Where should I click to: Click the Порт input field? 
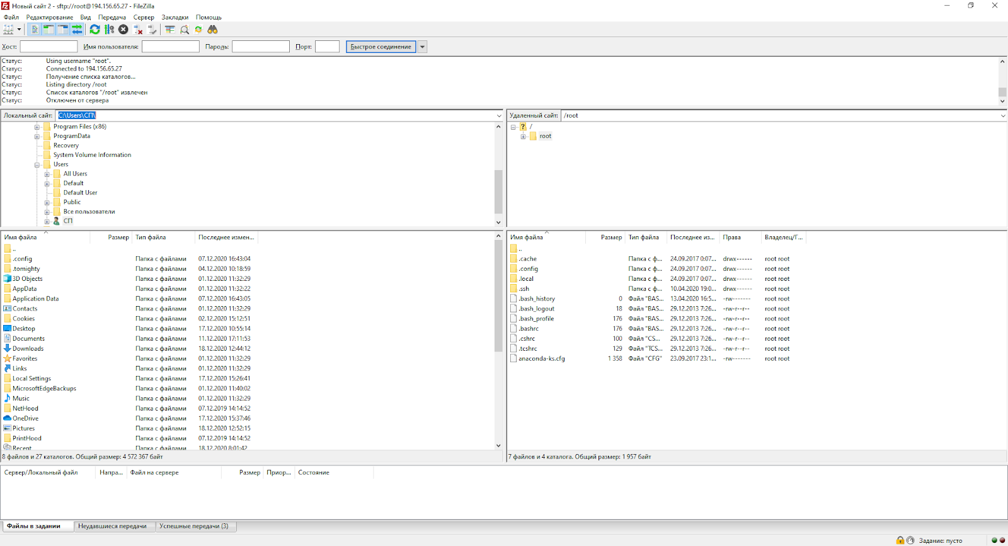(327, 47)
